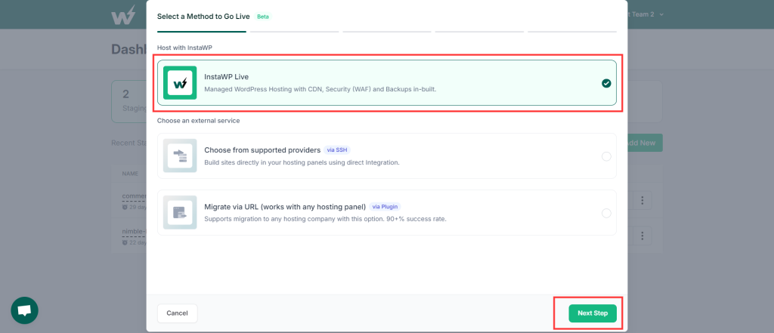Click the InstaWP logo in header
Viewport: 774px width, 333px height.
coord(123,14)
